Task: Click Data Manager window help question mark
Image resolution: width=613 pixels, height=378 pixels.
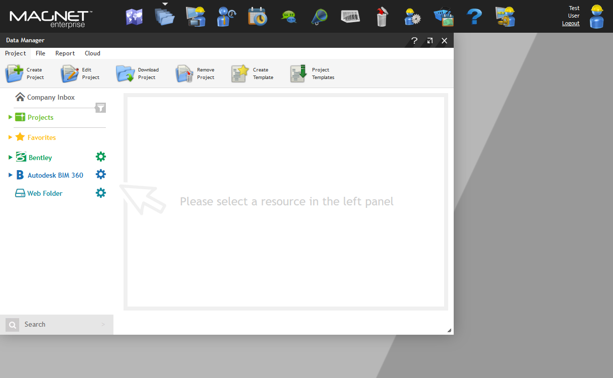Action: coord(414,41)
